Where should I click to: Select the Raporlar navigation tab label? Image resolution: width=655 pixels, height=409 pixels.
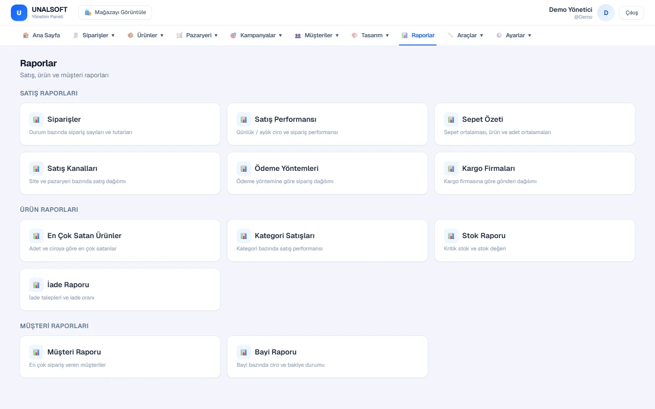(x=423, y=35)
